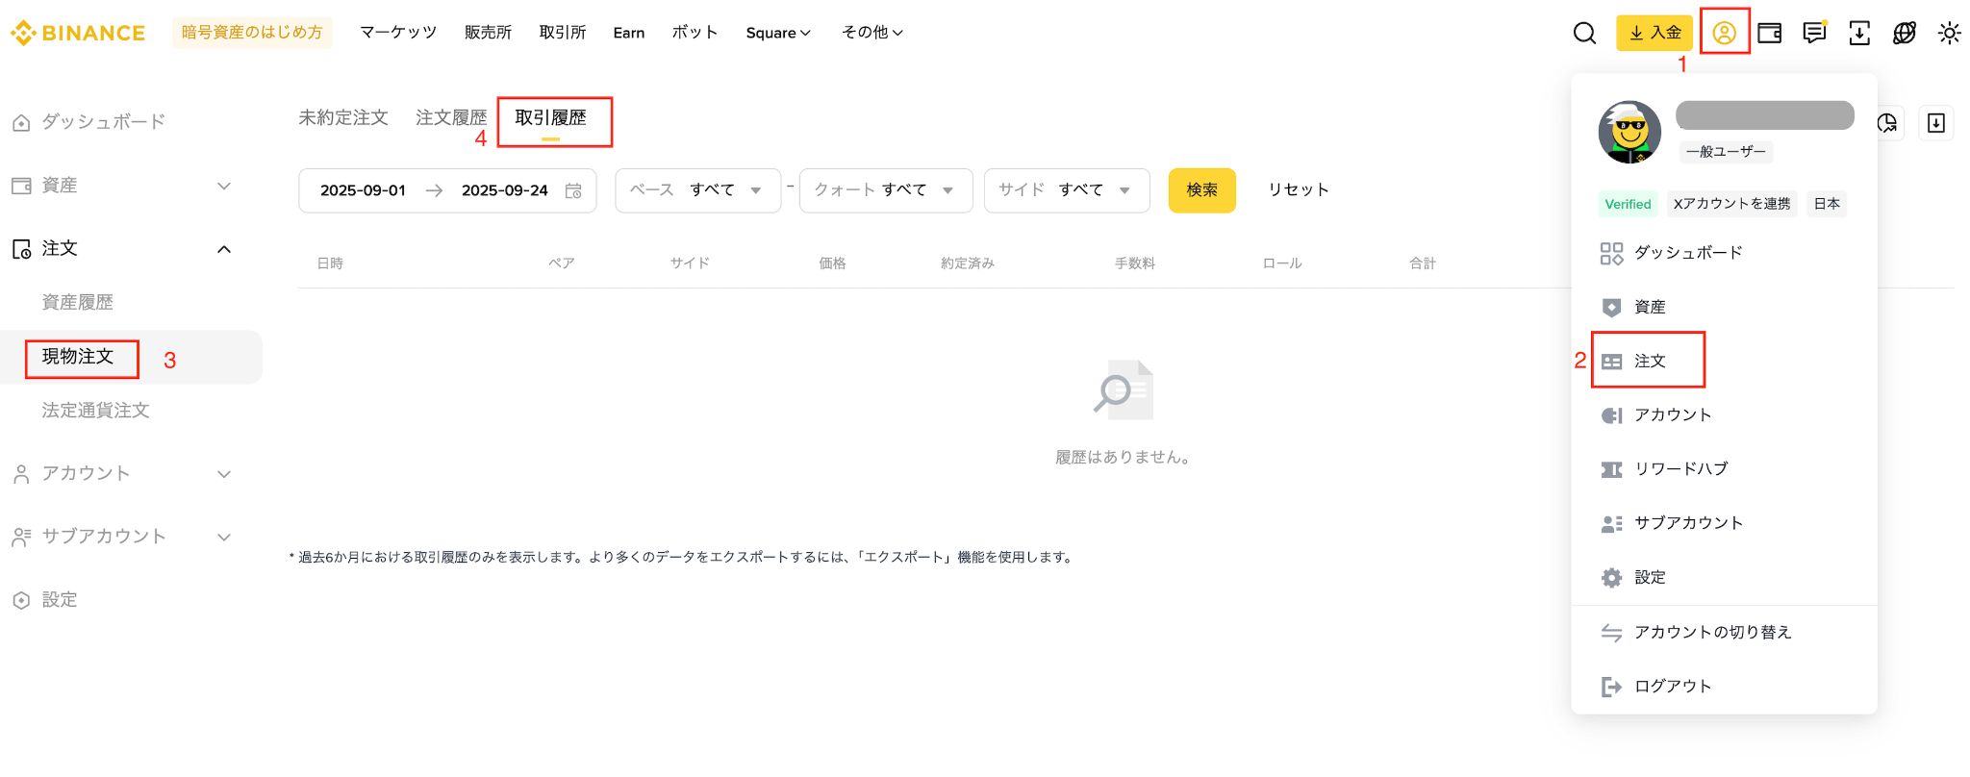
Task: Select リワードハブ in the profile dropdown
Action: click(1680, 469)
